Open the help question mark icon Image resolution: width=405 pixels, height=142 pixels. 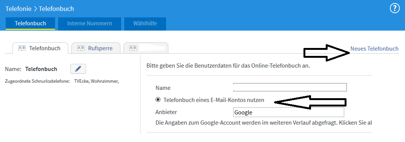tap(394, 9)
